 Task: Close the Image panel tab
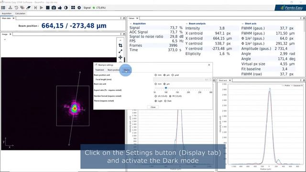tap(11, 34)
